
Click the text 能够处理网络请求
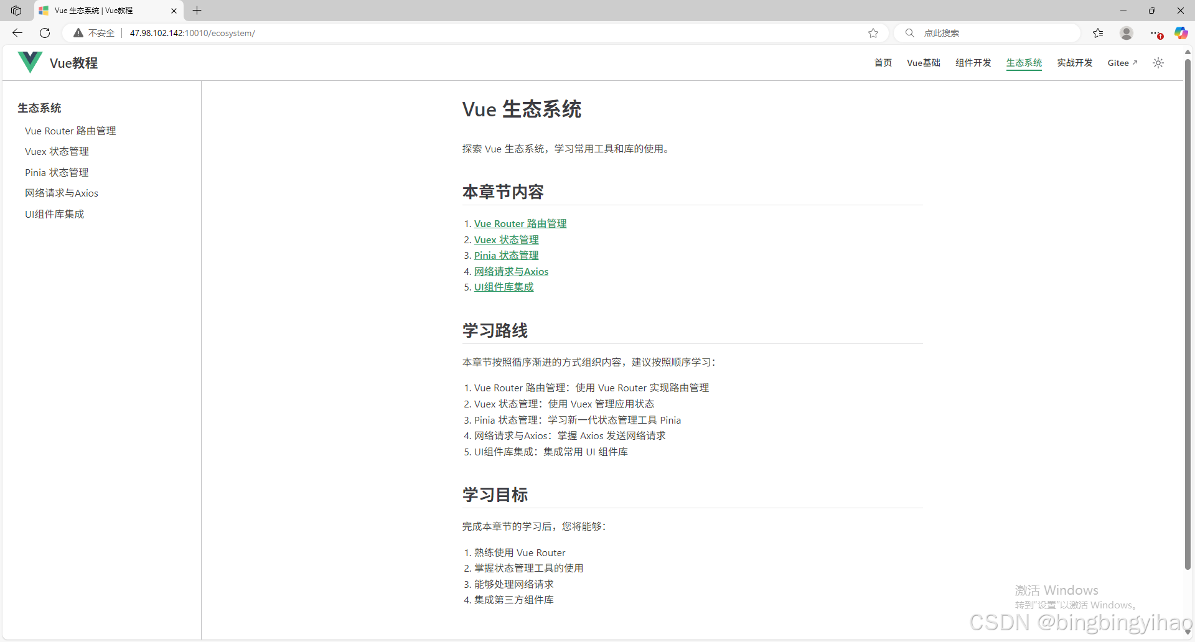(x=514, y=584)
